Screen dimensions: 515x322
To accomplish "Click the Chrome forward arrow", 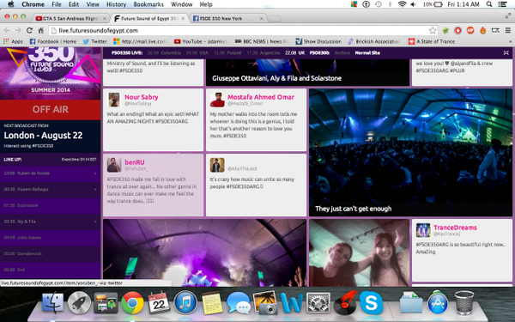I will tap(18, 31).
